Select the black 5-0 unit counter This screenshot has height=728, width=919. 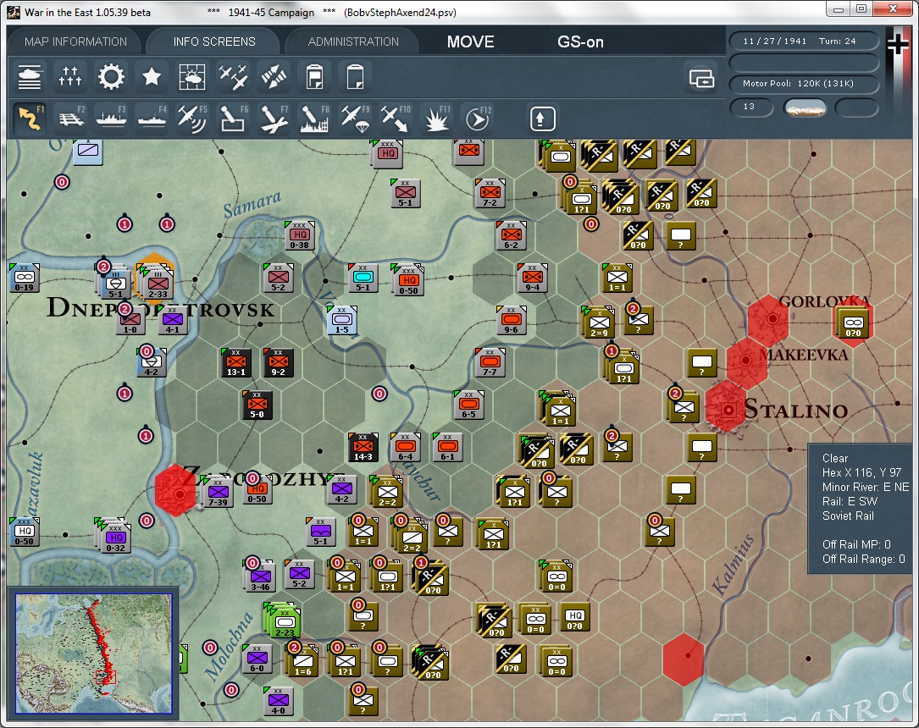257,405
